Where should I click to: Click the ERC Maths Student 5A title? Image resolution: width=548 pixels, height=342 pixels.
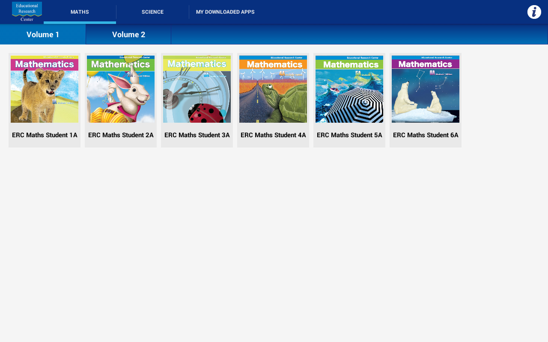click(x=349, y=135)
